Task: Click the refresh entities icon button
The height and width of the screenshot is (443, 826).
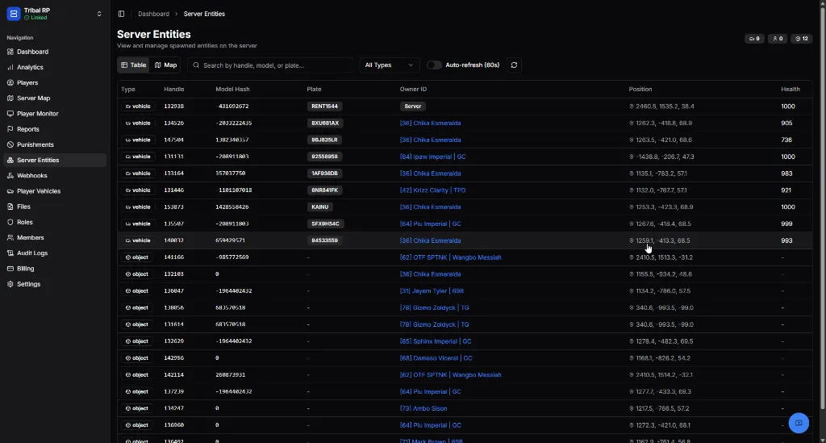Action: coord(514,65)
